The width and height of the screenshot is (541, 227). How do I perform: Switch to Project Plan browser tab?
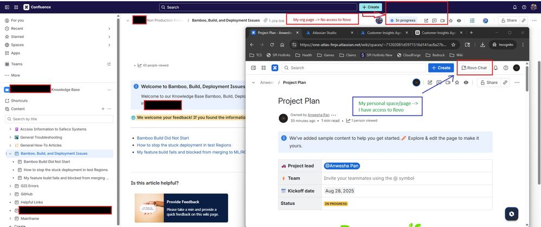coord(275,33)
